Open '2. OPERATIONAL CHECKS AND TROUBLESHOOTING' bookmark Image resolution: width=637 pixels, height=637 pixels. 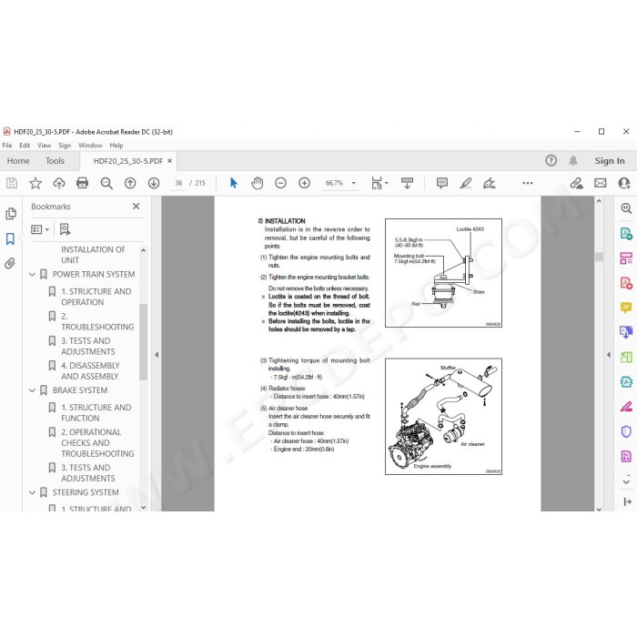(97, 443)
